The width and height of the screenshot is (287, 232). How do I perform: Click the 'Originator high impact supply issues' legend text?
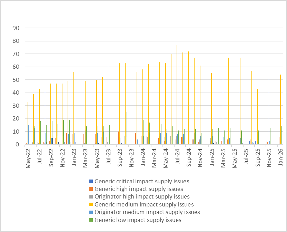pos(142,197)
